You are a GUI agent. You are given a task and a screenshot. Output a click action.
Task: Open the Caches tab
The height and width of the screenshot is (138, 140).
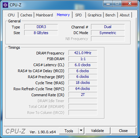tap(26, 15)
